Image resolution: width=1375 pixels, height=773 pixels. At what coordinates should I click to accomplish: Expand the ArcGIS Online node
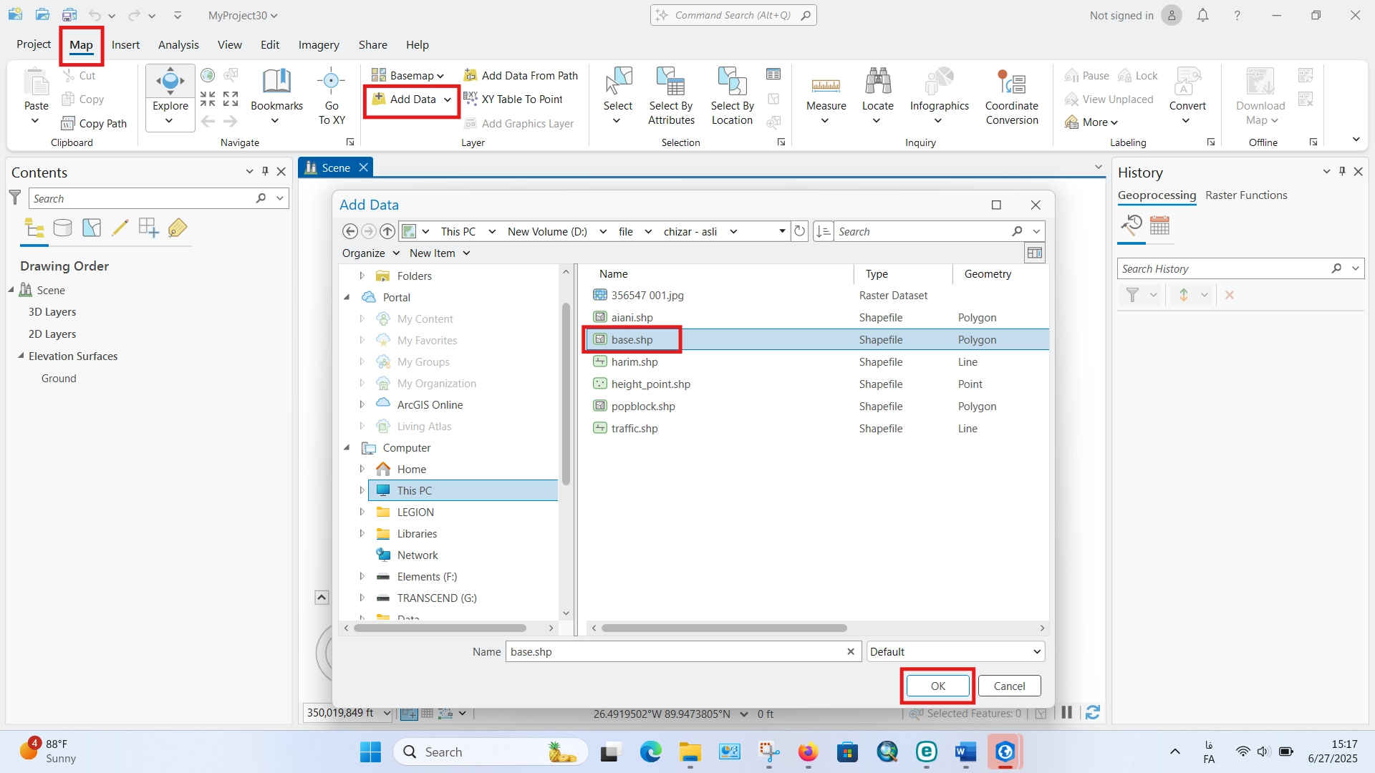coord(362,404)
